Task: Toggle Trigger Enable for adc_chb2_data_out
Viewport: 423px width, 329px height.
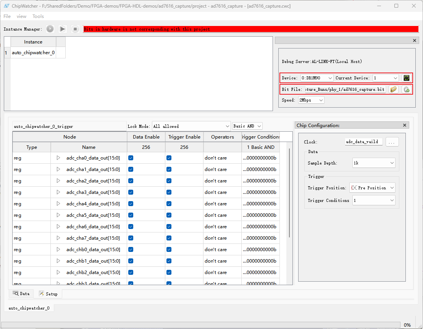Action: click(x=169, y=273)
